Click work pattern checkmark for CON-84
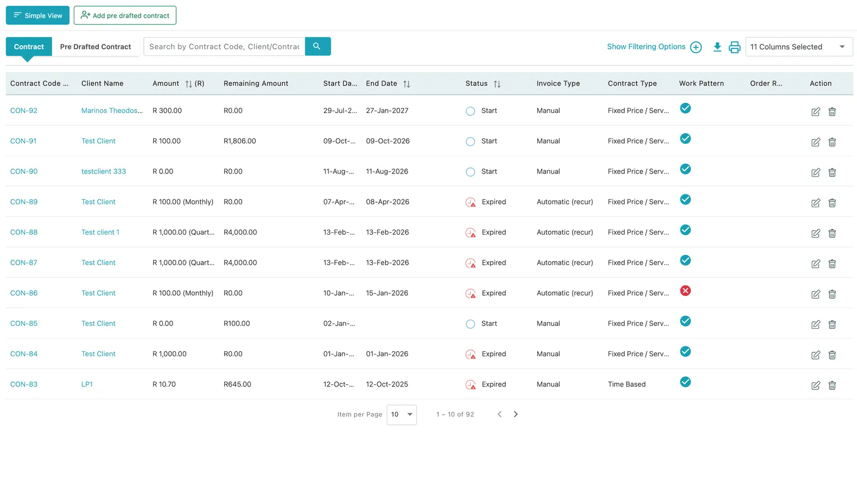The image size is (857, 487). click(686, 351)
